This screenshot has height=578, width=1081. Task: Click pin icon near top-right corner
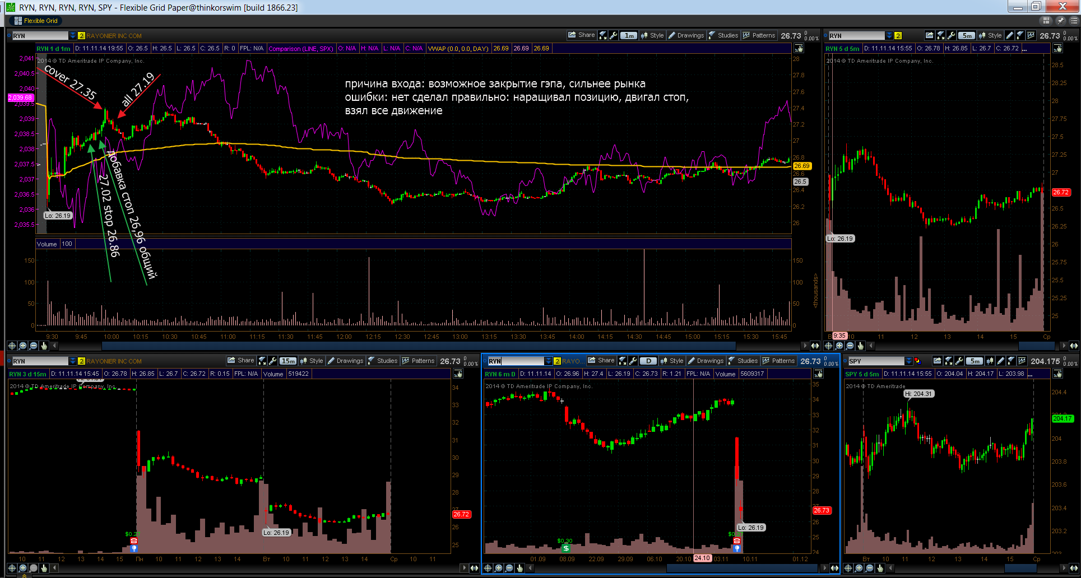pos(1060,21)
